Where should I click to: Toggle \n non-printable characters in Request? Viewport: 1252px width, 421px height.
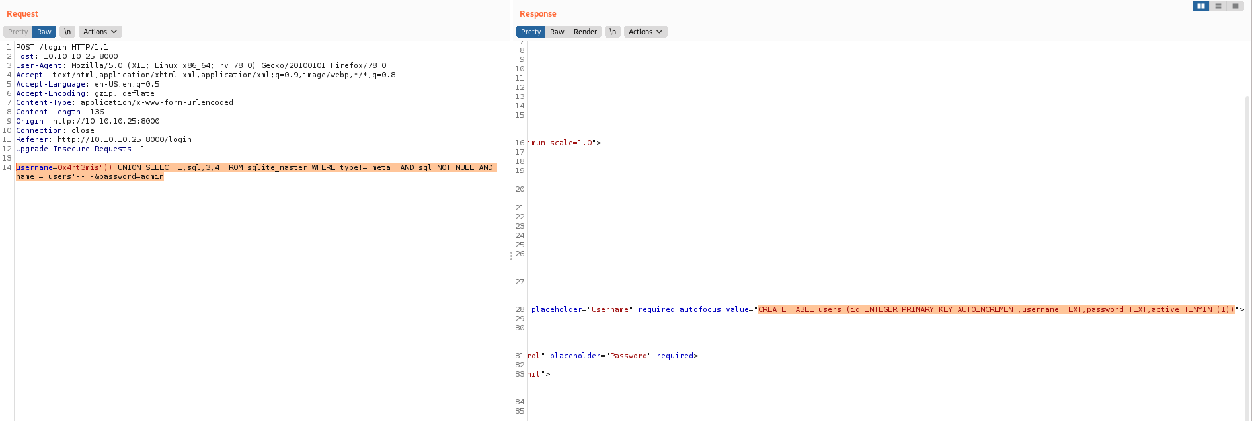pyautogui.click(x=67, y=32)
